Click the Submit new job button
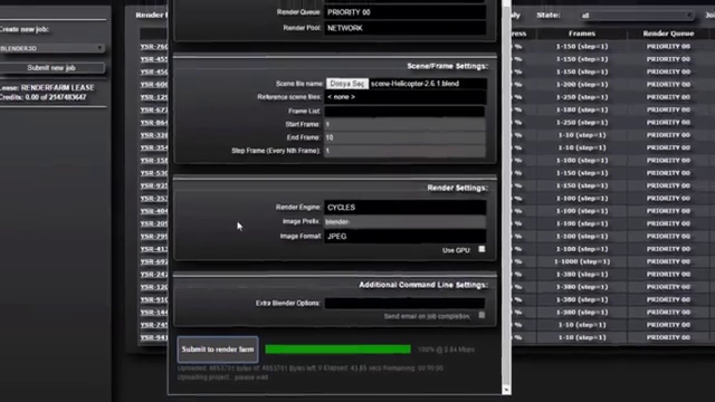The width and height of the screenshot is (715, 402). (x=52, y=68)
